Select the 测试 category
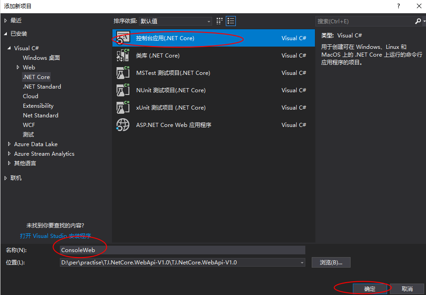This screenshot has width=426, height=295. [x=28, y=135]
